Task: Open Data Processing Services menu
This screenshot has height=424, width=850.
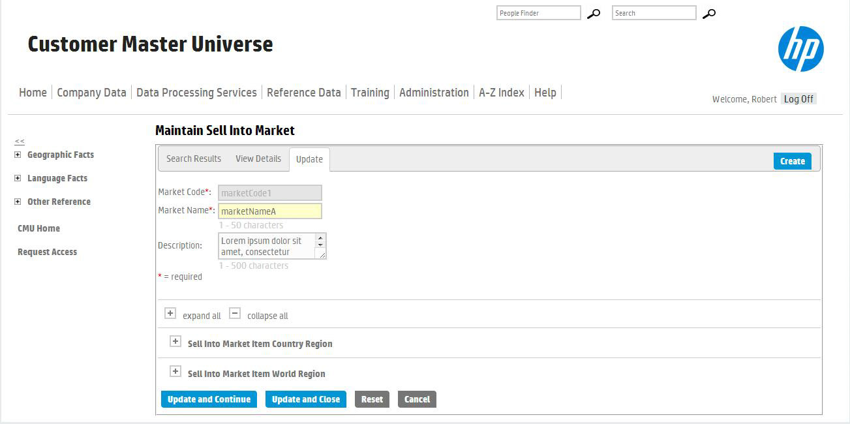Action: [x=196, y=93]
